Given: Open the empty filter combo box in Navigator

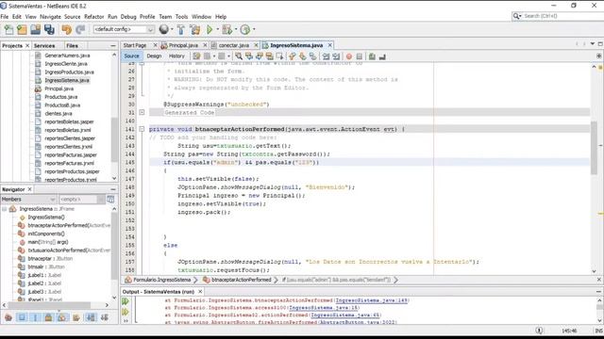Looking at the screenshot, I should click(x=81, y=199).
